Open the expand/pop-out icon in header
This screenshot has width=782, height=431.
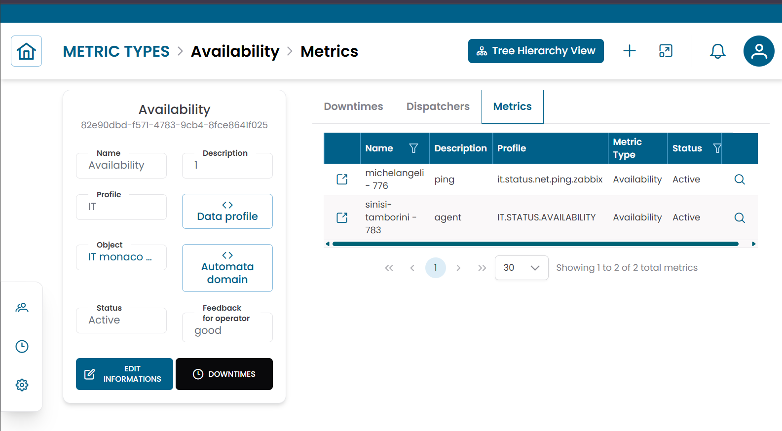(666, 51)
